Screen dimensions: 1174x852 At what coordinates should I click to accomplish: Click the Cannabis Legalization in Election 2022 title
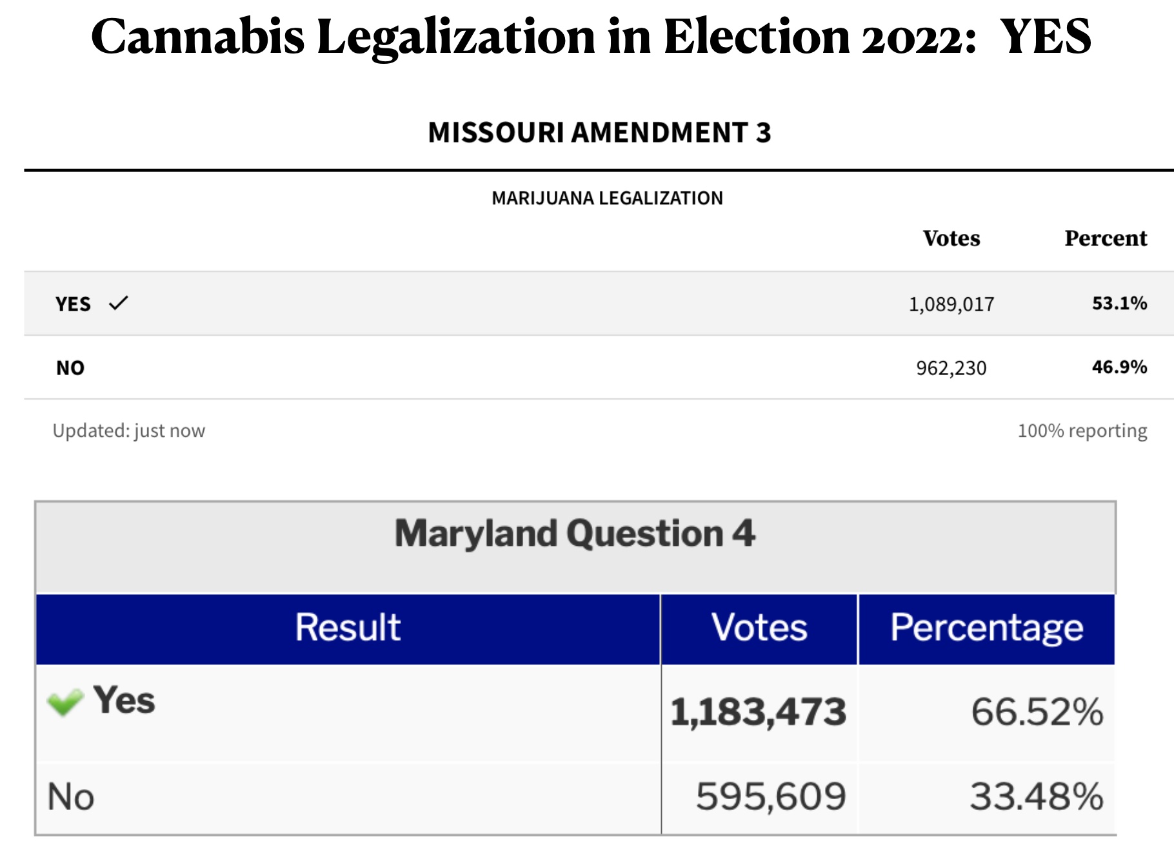click(591, 36)
